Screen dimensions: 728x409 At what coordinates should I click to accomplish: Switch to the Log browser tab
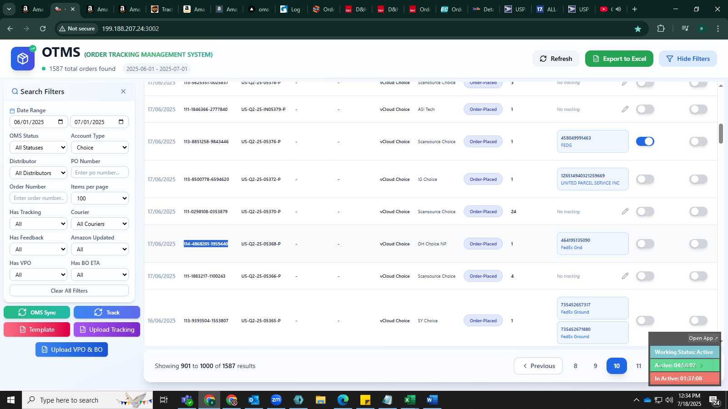[x=291, y=9]
